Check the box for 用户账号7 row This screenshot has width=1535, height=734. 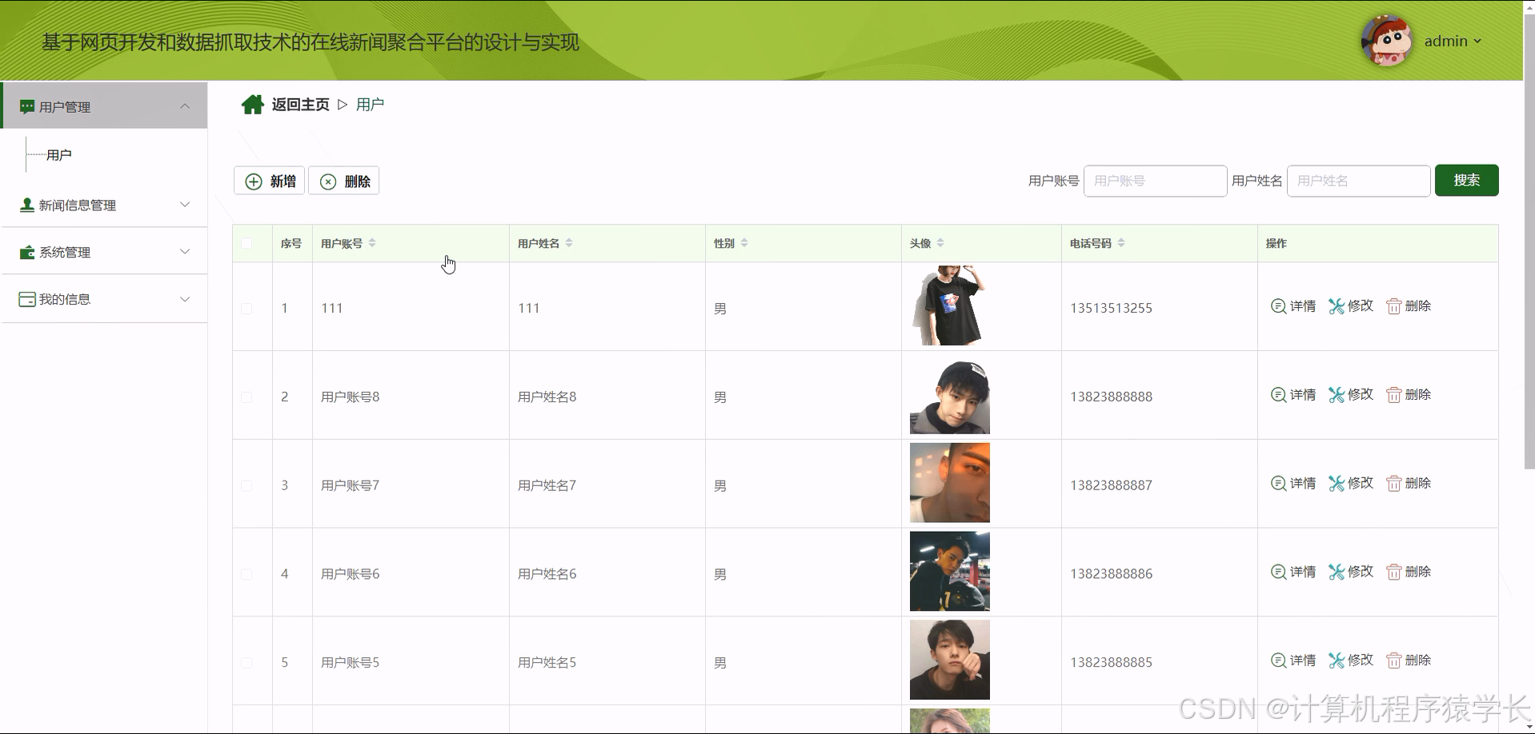246,486
